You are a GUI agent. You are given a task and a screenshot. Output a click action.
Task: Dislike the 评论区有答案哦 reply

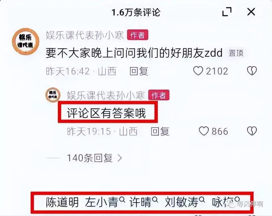[x=252, y=131]
